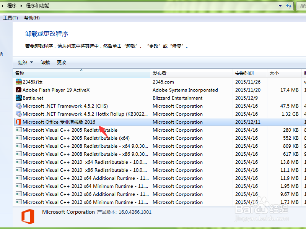Click the Visual C++ 2005 Redistributable (x64) icon
This screenshot has width=306, height=229.
[x=18, y=138]
